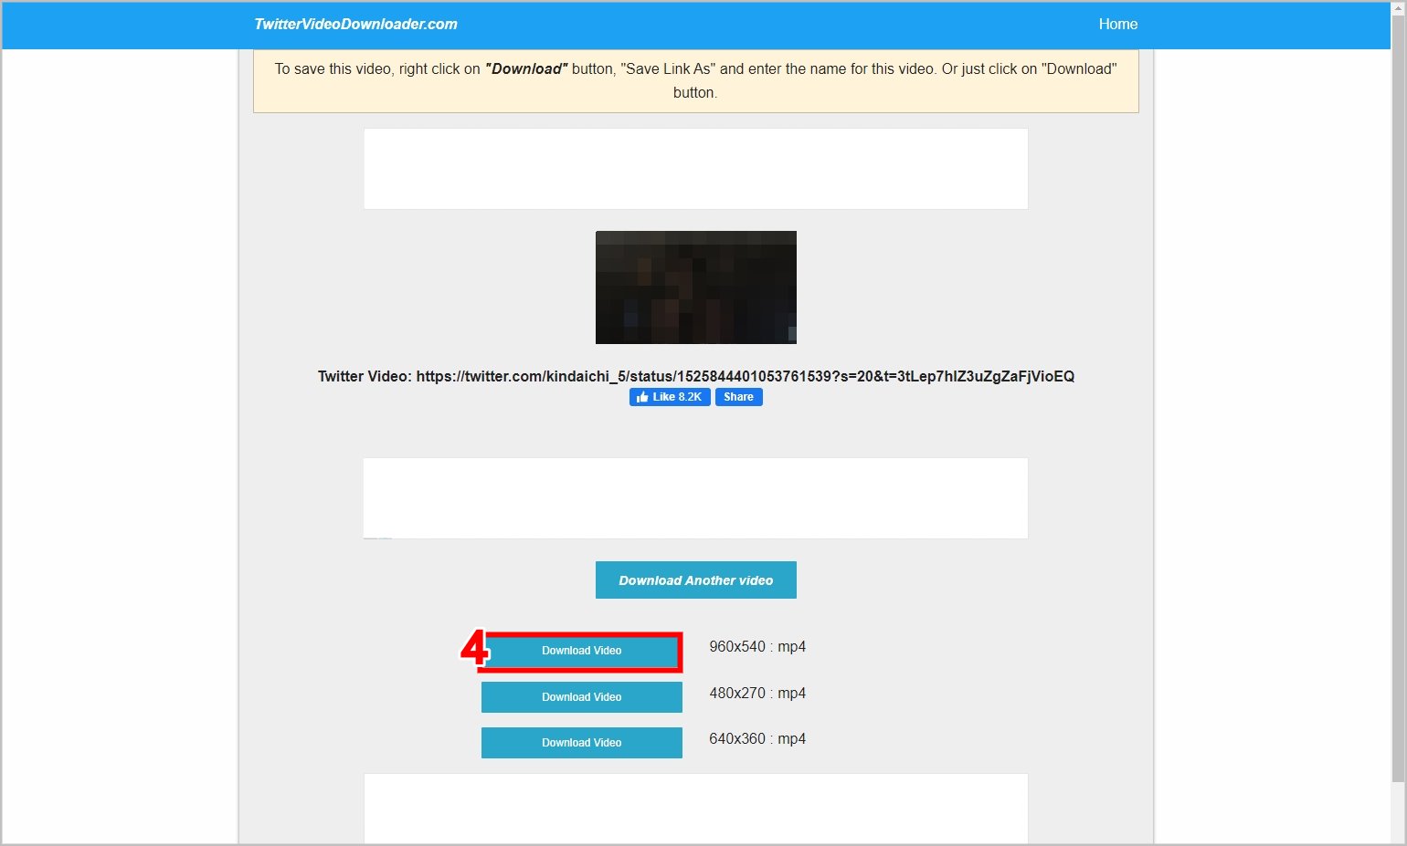The height and width of the screenshot is (846, 1407).
Task: Click the 640x360 : mp4 label
Action: pos(757,739)
